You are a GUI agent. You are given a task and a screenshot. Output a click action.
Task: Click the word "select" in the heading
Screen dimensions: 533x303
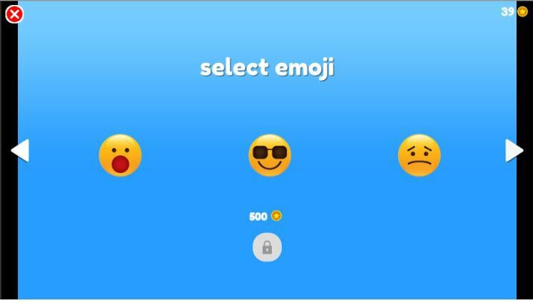pyautogui.click(x=235, y=67)
